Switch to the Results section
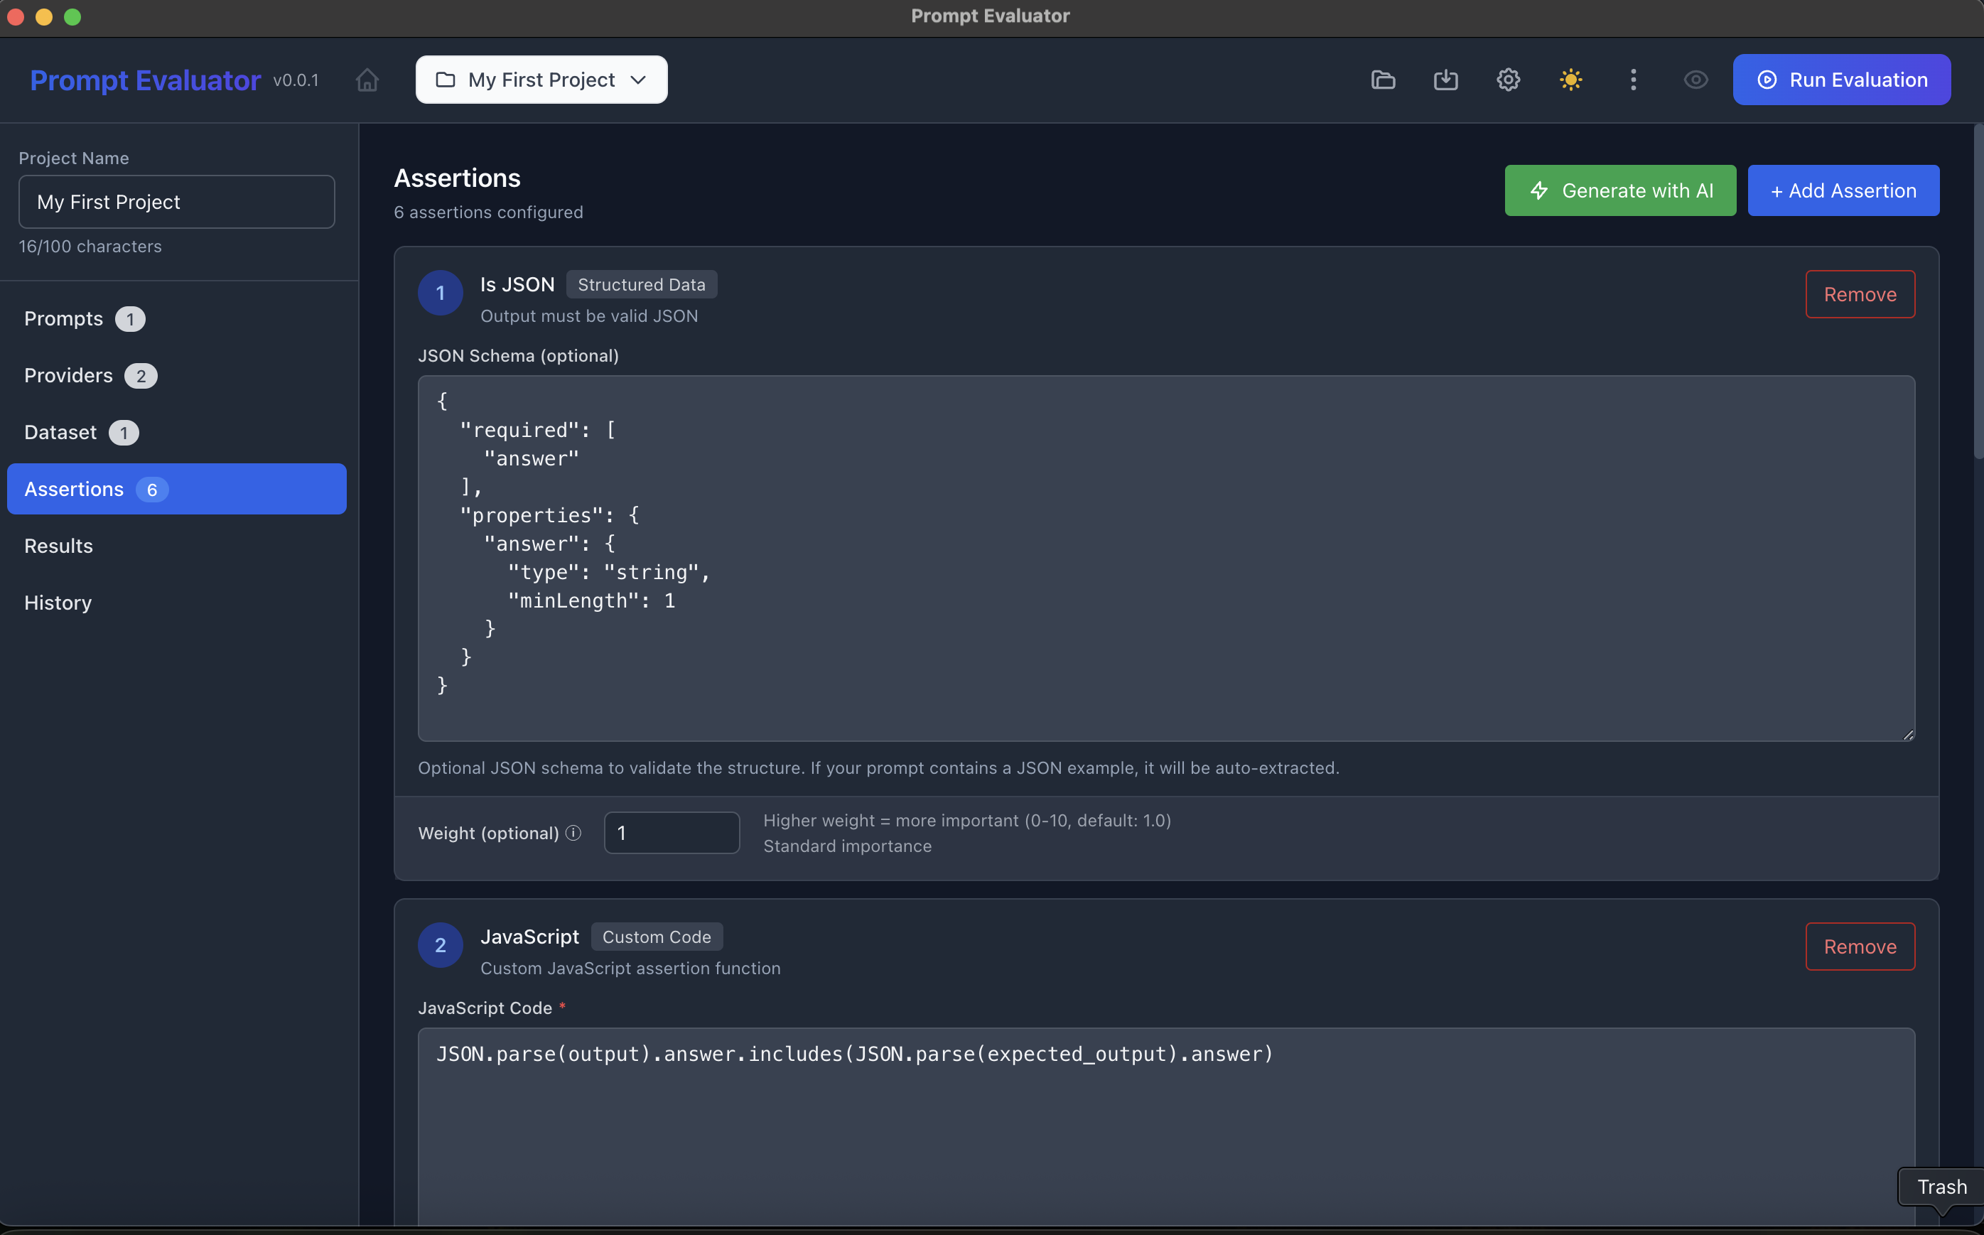Viewport: 1984px width, 1235px height. pyautogui.click(x=58, y=546)
